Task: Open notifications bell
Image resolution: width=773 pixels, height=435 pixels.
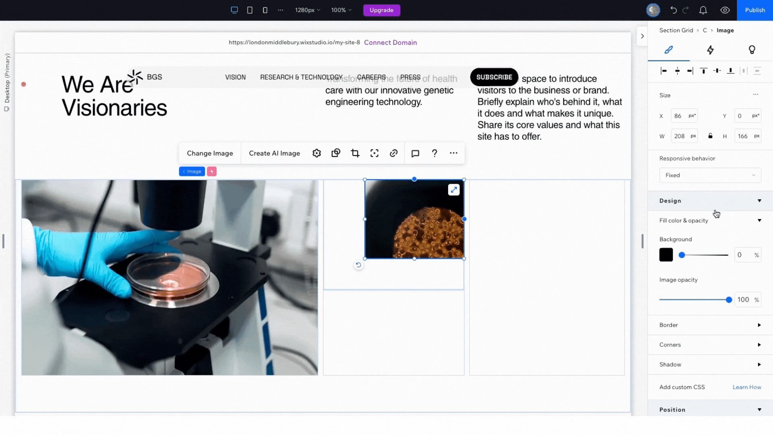Action: click(703, 10)
